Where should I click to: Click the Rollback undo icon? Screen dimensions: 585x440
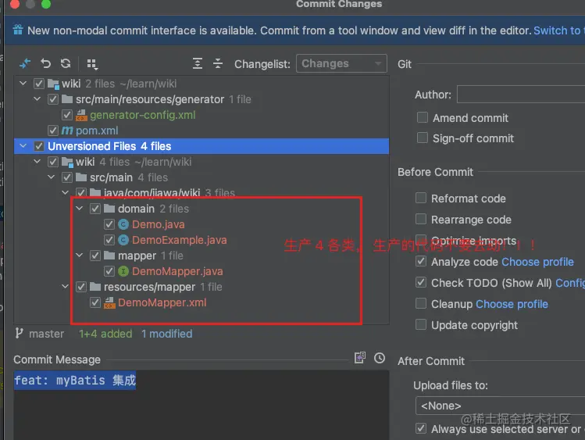pyautogui.click(x=46, y=63)
